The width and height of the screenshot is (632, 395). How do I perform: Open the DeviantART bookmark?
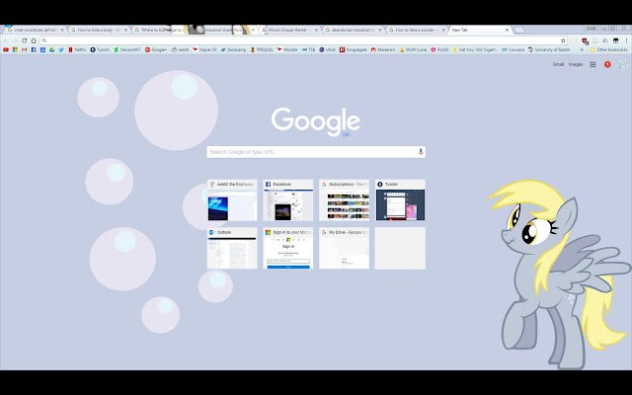pos(127,50)
